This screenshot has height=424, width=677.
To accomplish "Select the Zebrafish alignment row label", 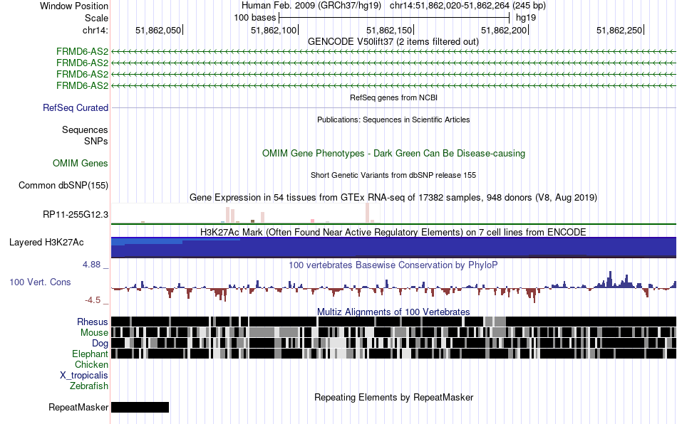I will click(x=89, y=386).
